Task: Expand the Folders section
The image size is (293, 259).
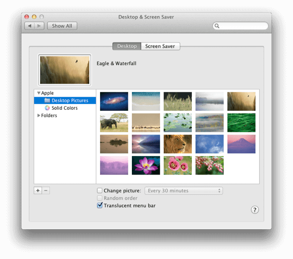Action: (39, 115)
